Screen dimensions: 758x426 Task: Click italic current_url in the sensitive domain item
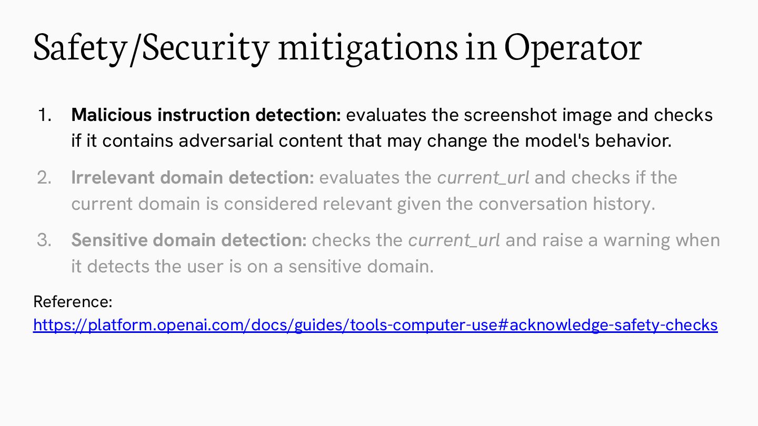(x=454, y=240)
